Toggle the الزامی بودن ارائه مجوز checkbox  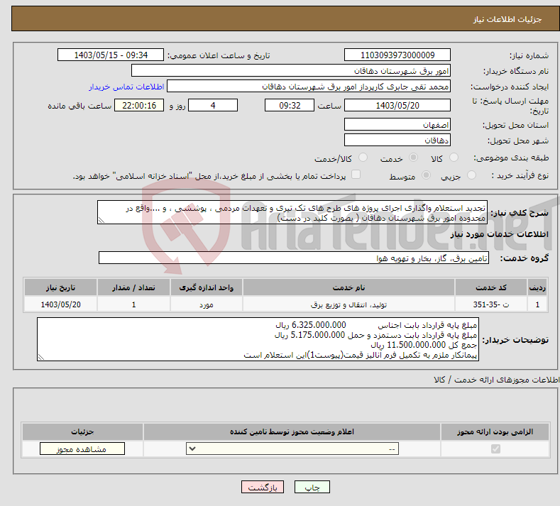click(x=495, y=449)
